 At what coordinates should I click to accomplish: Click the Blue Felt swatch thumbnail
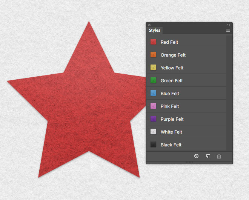pos(153,93)
